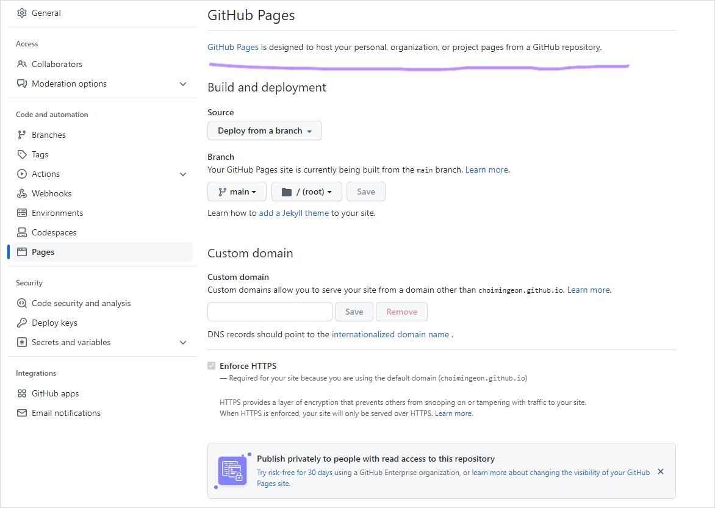
Task: Click the Build and deployment heading
Action: (x=267, y=87)
